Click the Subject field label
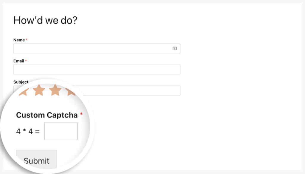The image size is (305, 174). pos(21,82)
